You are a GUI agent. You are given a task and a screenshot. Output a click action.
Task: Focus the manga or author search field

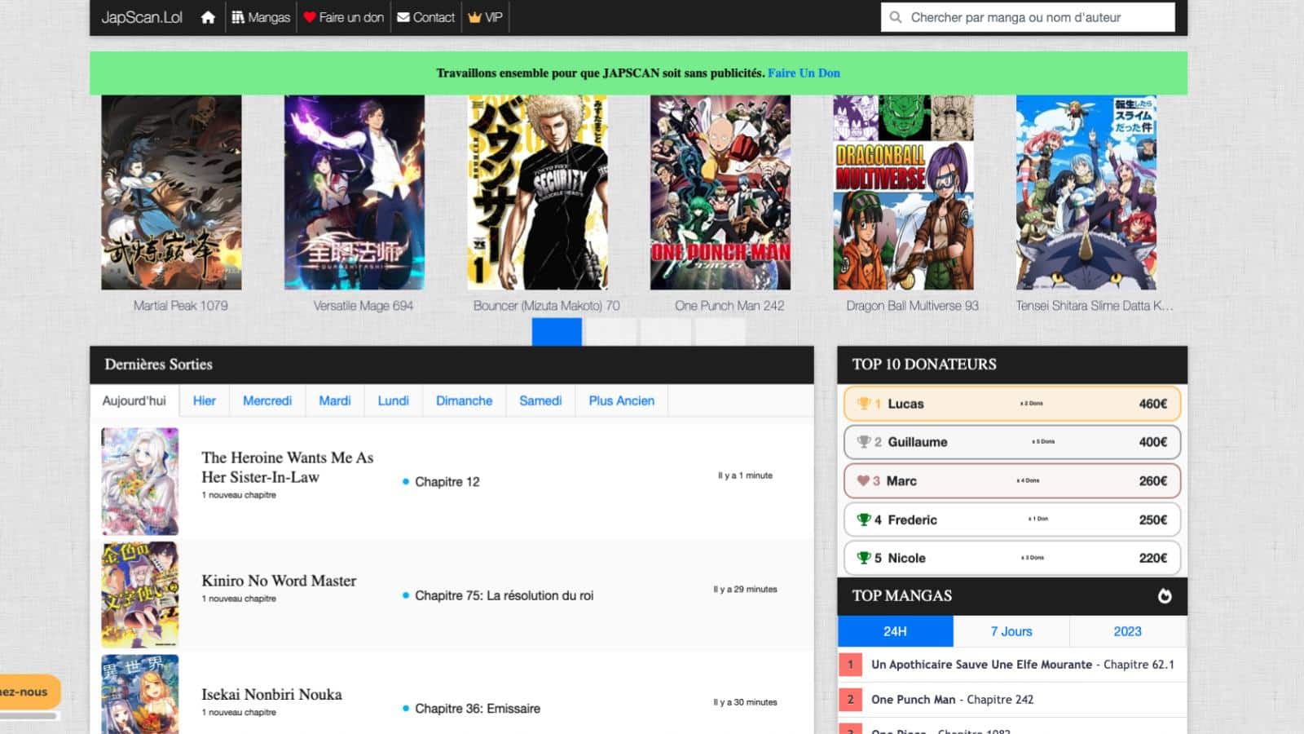point(1035,17)
